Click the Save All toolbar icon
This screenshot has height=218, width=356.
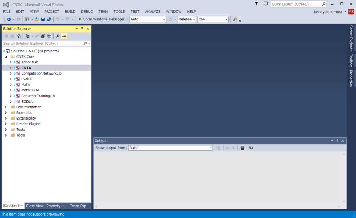(x=49, y=19)
